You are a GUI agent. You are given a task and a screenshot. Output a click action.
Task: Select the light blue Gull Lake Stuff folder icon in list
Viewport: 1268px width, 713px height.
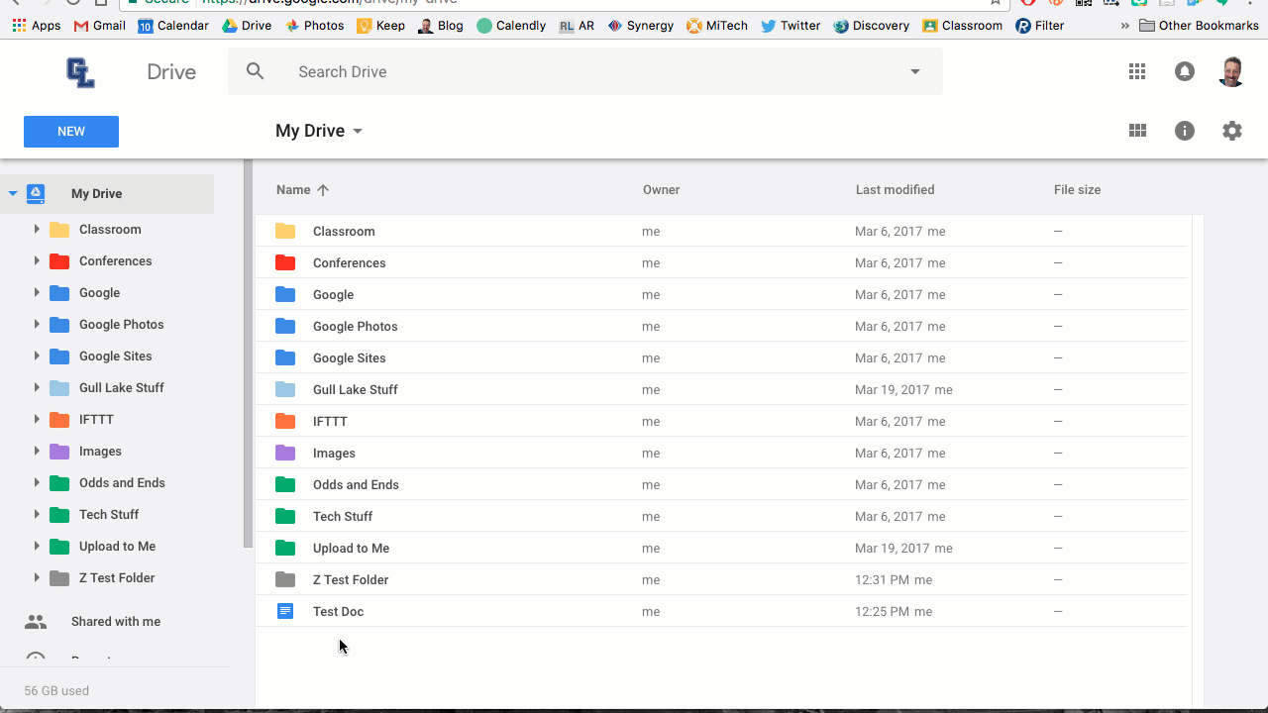[x=285, y=389]
